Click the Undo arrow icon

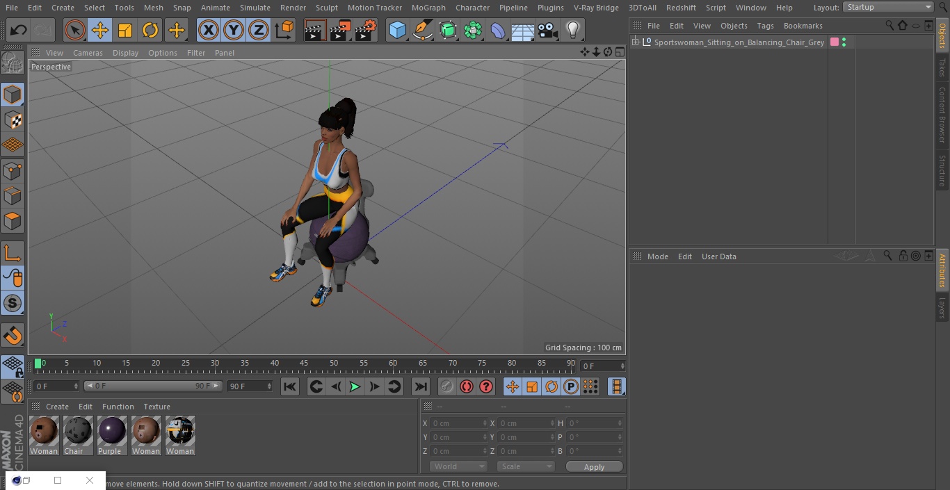pos(18,31)
